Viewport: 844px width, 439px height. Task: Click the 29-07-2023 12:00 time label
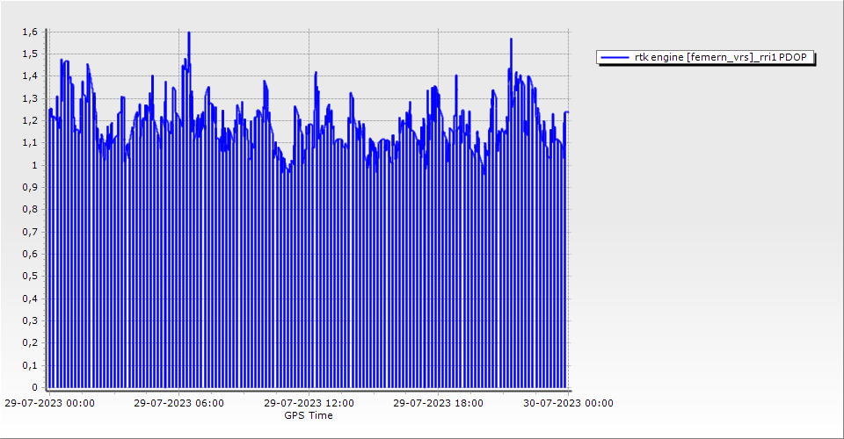tap(309, 403)
